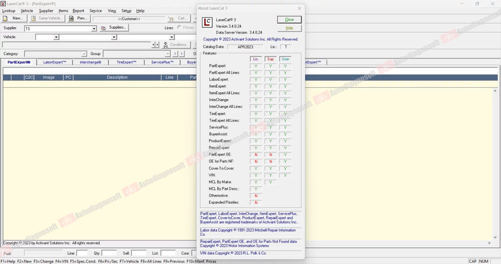Screen dimensions: 501x264
Task: Open the Report menu
Action: [78, 11]
